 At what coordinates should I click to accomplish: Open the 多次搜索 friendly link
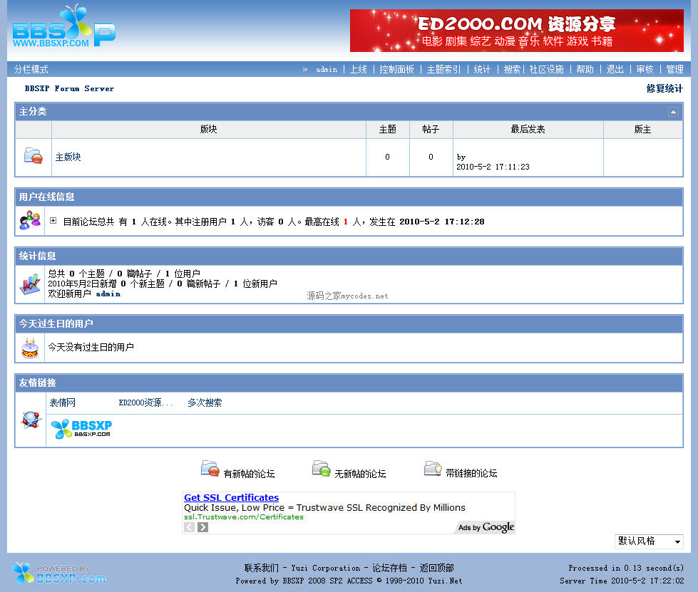click(205, 403)
